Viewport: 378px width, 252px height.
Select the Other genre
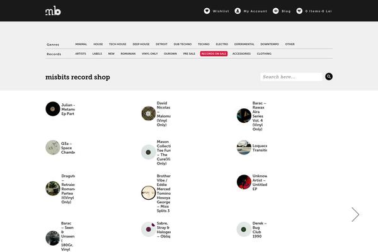click(x=290, y=44)
